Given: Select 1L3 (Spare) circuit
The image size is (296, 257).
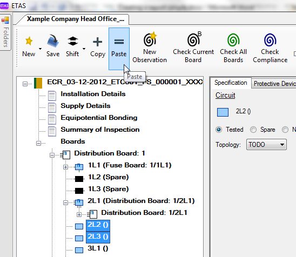Looking at the screenshot, I should (109, 189).
